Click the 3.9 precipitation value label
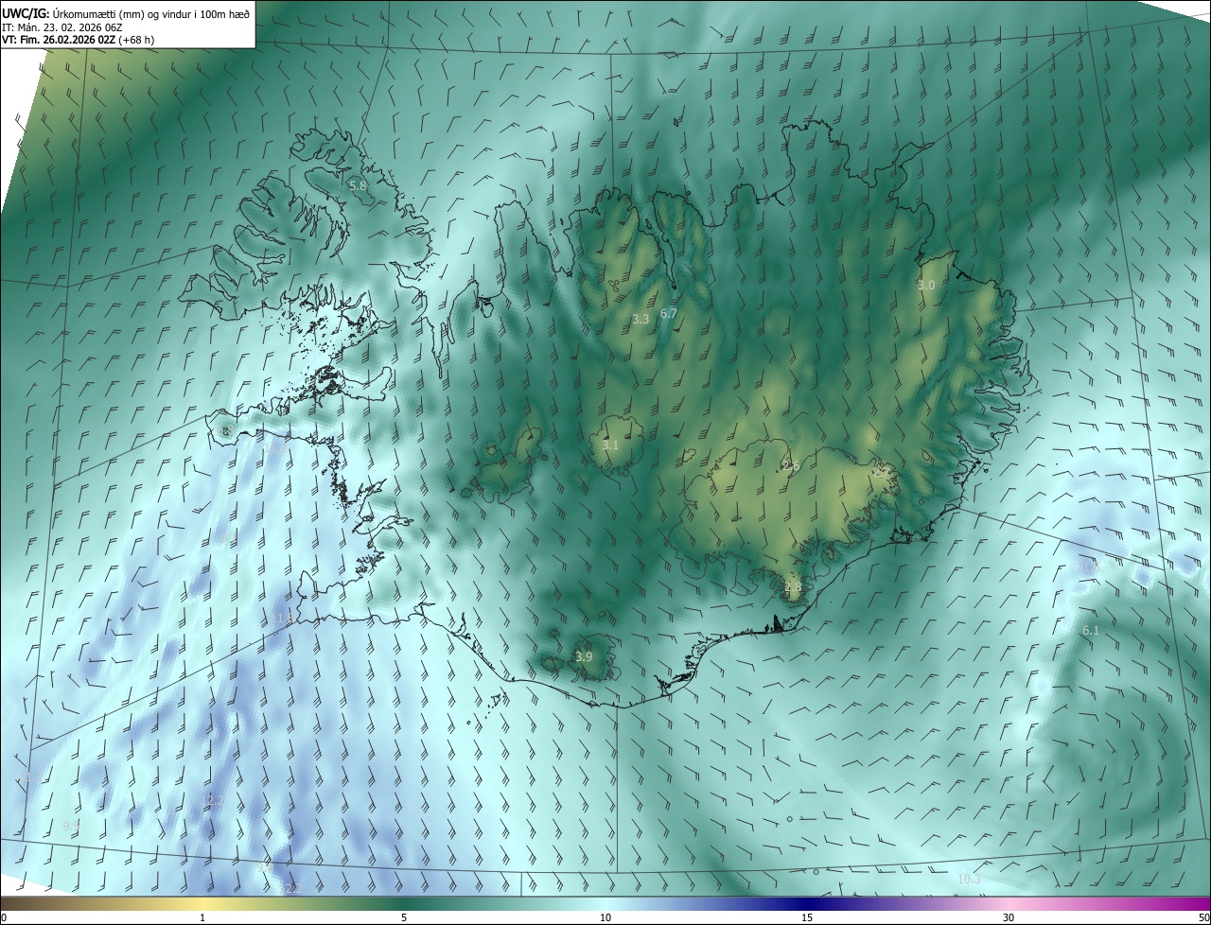The image size is (1211, 925). [x=584, y=657]
